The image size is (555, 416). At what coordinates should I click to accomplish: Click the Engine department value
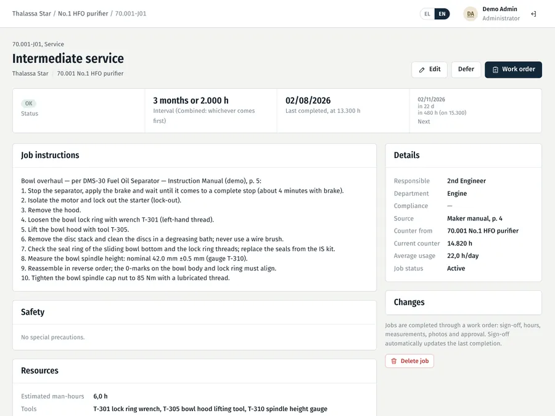(457, 193)
